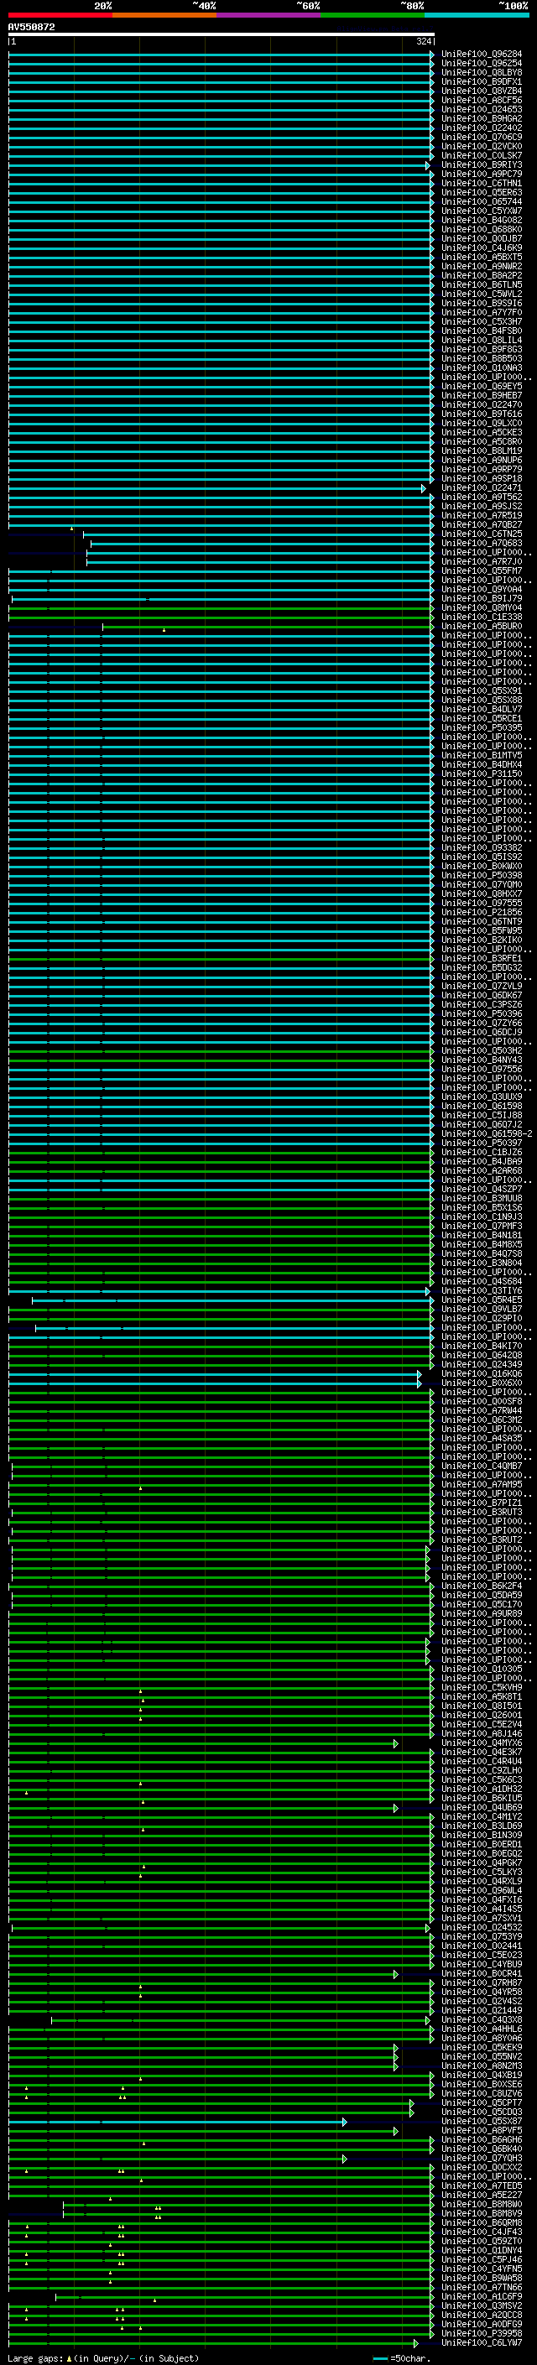537x2365 pixels.
Task: Click the Large gaps legend text
Action: [x=35, y=2358]
